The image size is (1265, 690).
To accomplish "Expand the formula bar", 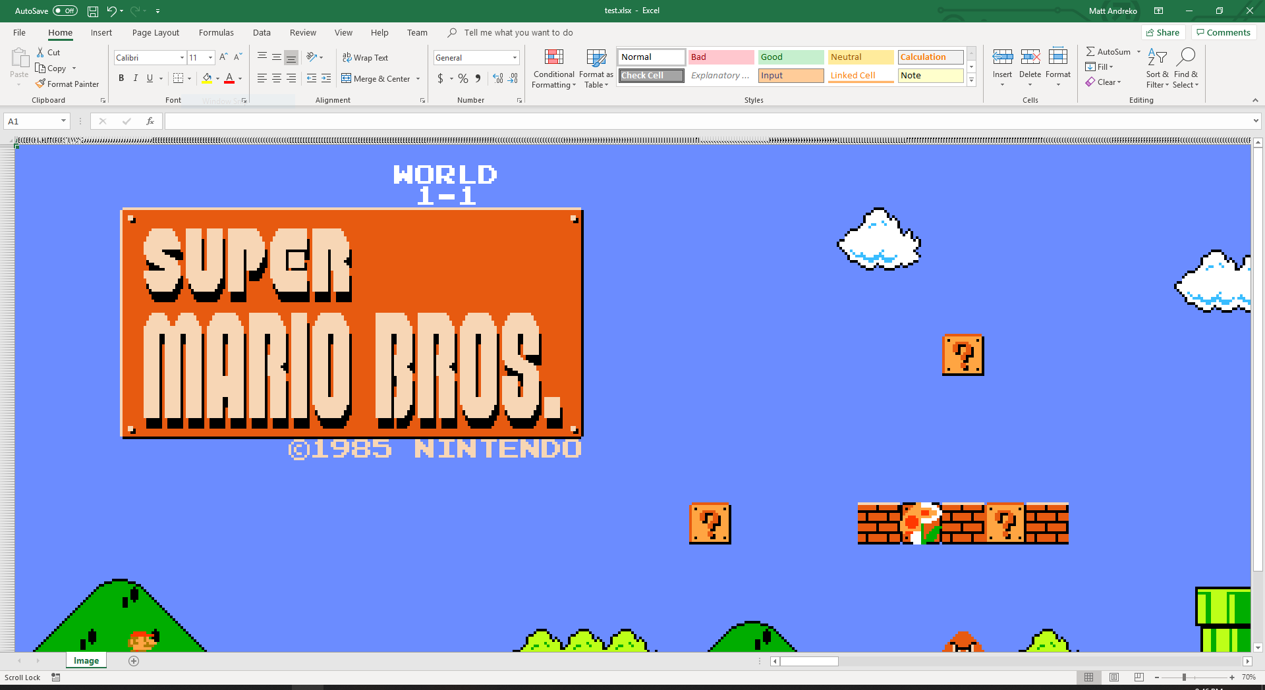I will 1256,121.
